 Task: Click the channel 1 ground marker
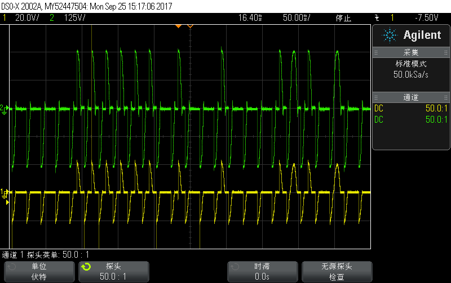(x=4, y=193)
